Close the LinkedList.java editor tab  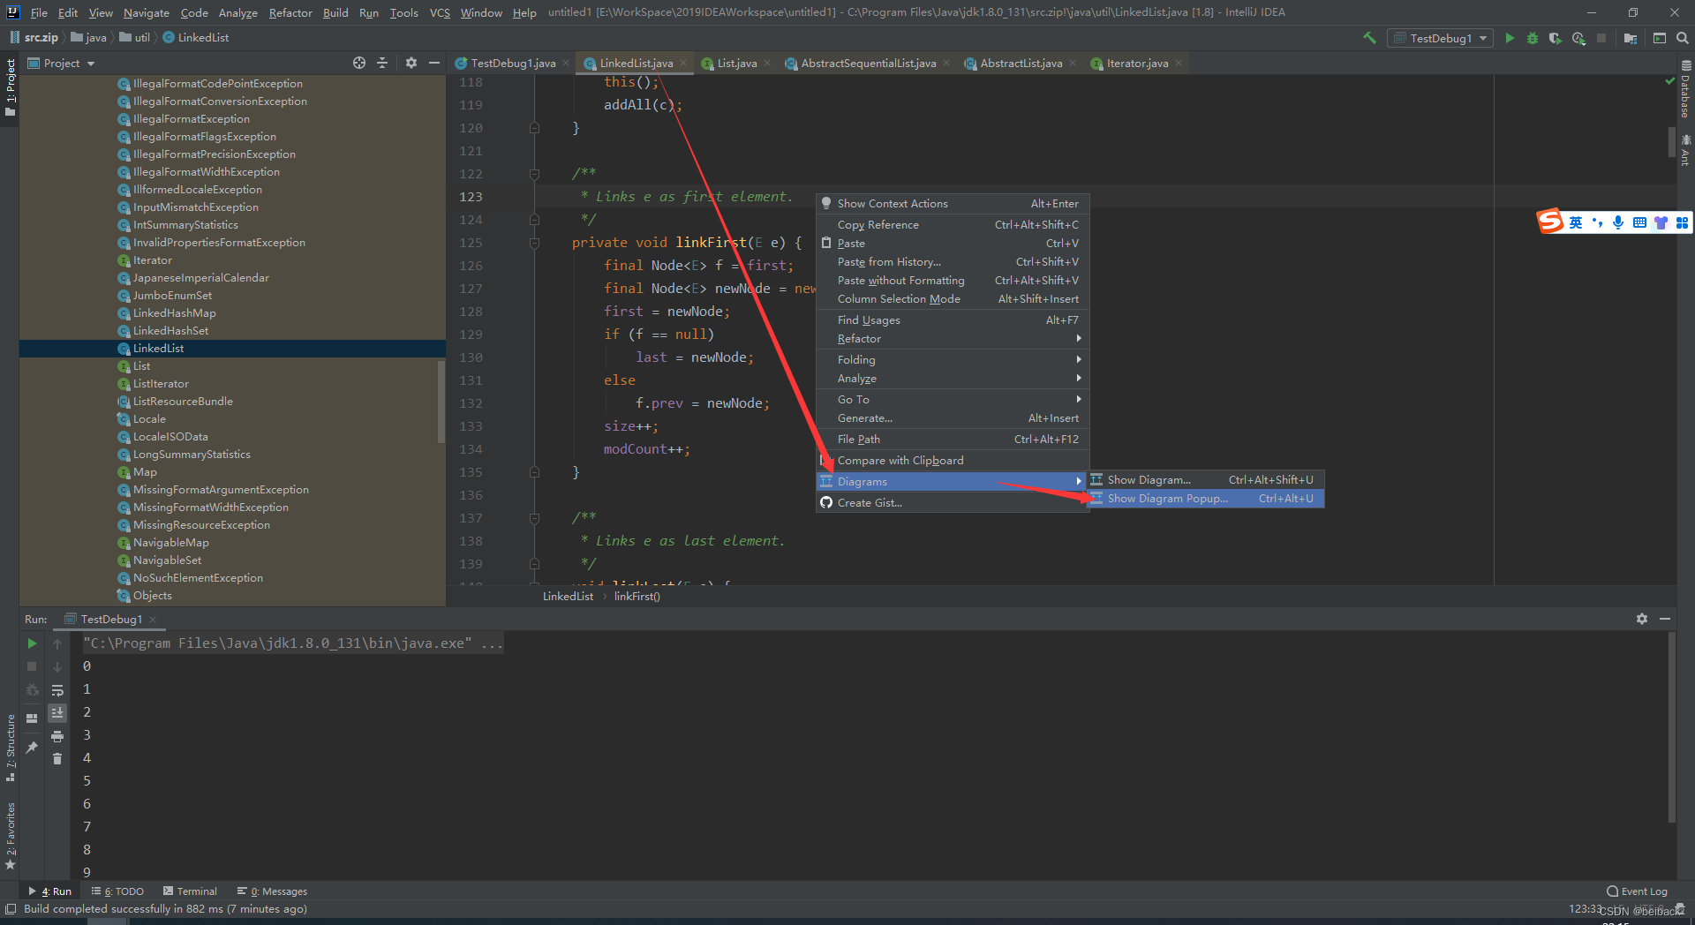(683, 63)
